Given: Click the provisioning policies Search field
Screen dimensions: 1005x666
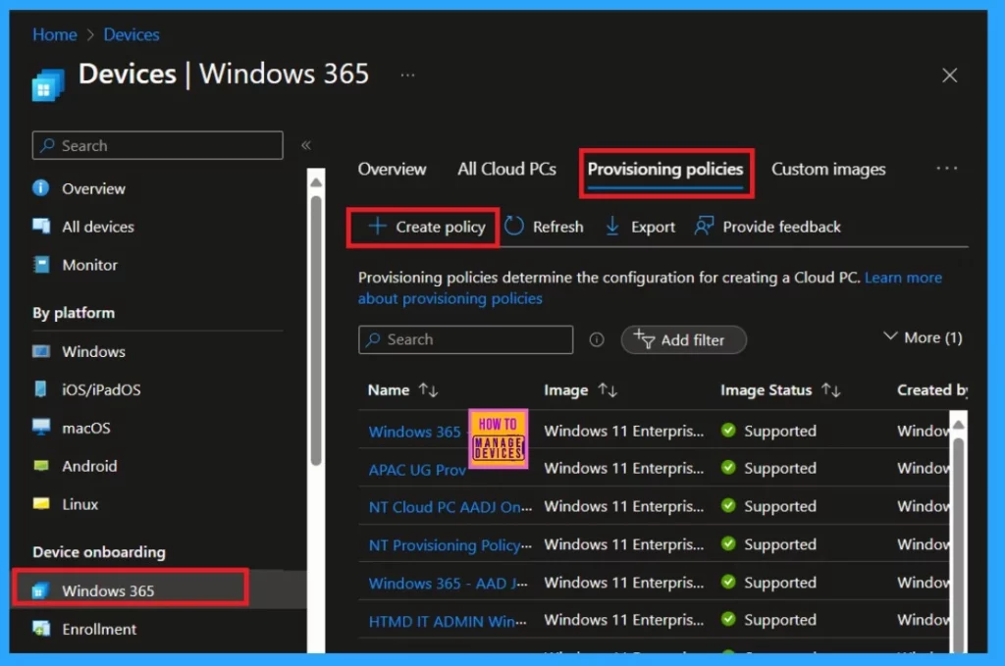Looking at the screenshot, I should (466, 339).
